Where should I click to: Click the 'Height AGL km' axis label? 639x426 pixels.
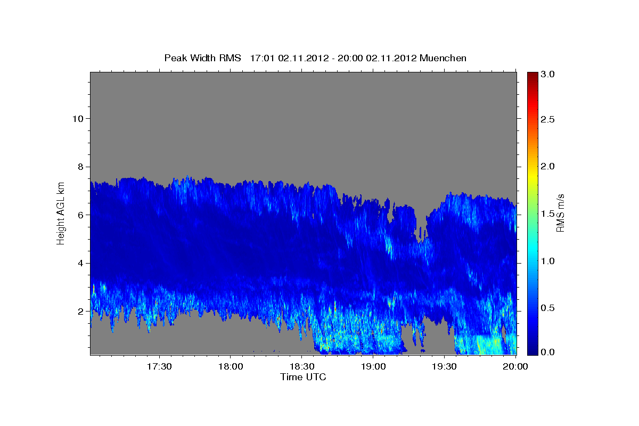tap(61, 213)
